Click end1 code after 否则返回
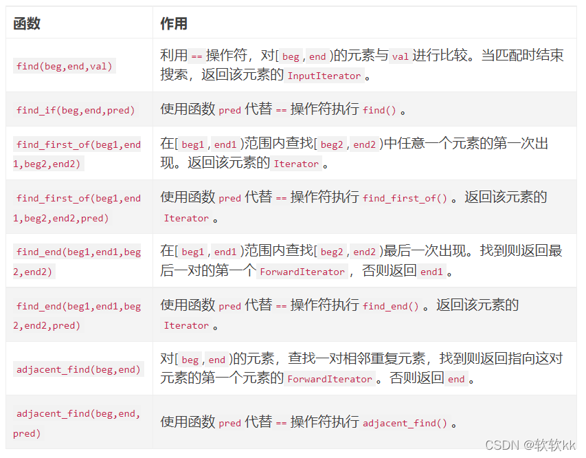 [x=431, y=272]
